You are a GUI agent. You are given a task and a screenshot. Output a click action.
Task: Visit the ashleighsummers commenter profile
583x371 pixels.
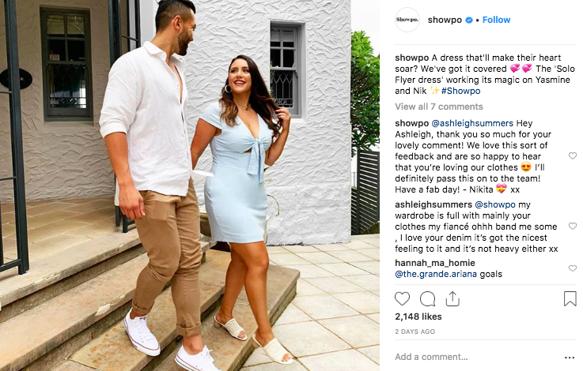[x=433, y=204]
